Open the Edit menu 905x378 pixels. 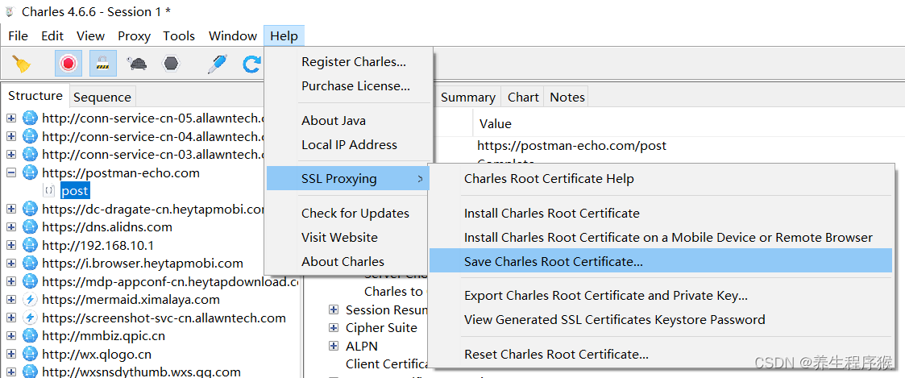52,35
